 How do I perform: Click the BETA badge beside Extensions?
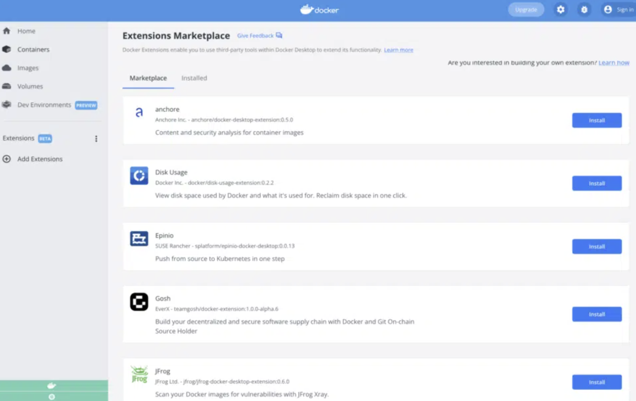[x=45, y=139]
